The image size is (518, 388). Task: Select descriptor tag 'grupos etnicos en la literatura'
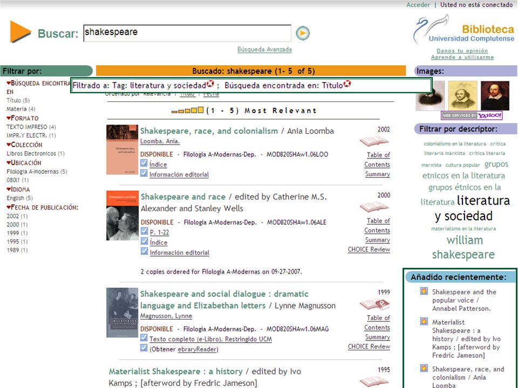coord(464,170)
